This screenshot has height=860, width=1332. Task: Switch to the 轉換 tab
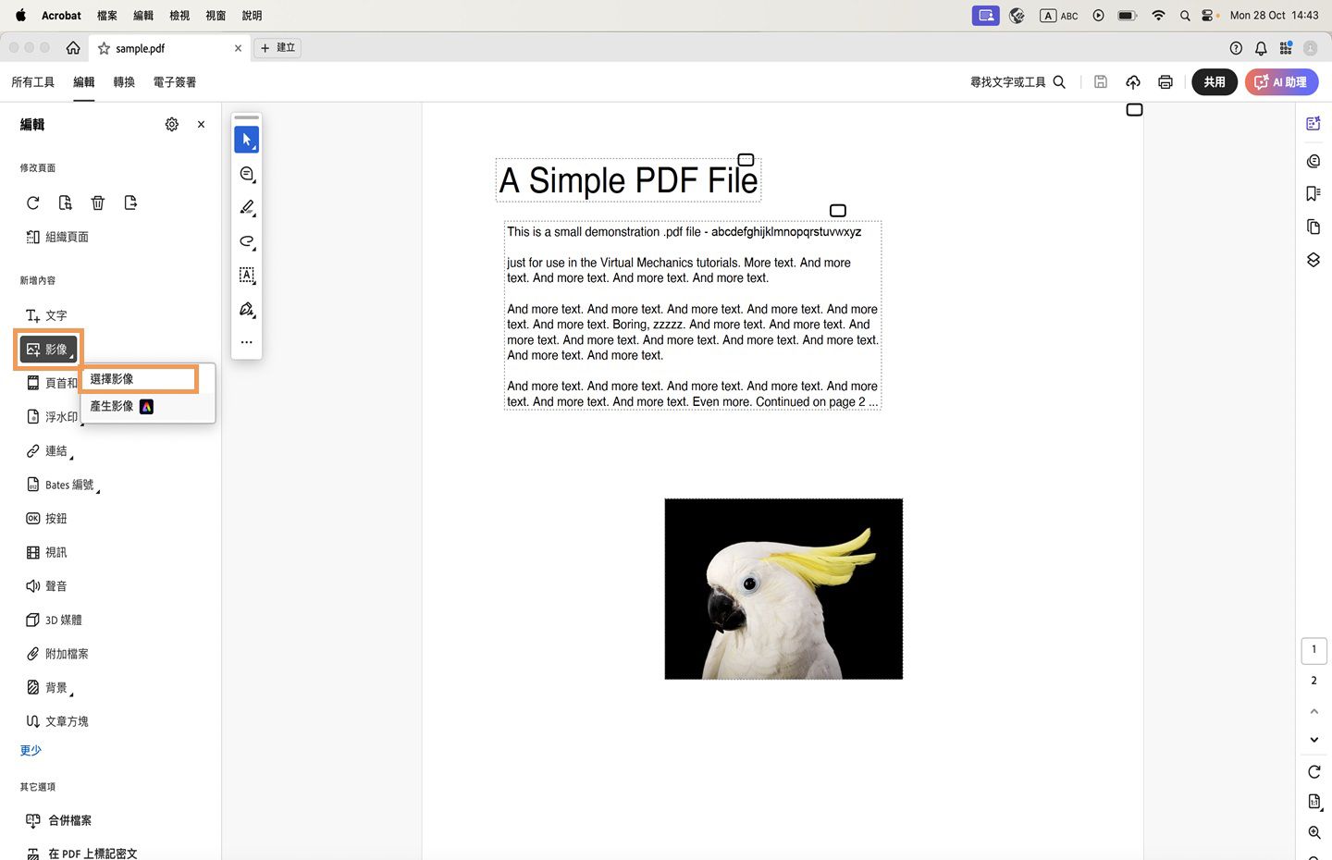click(x=123, y=81)
